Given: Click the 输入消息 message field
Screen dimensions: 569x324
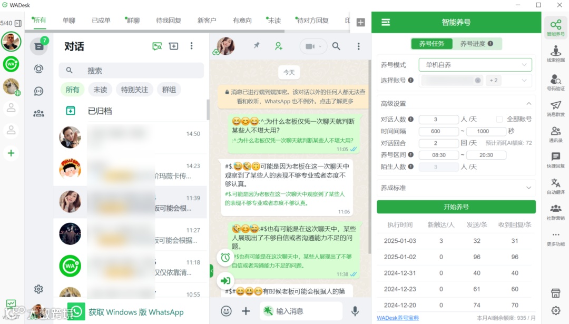Looking at the screenshot, I should tap(301, 311).
